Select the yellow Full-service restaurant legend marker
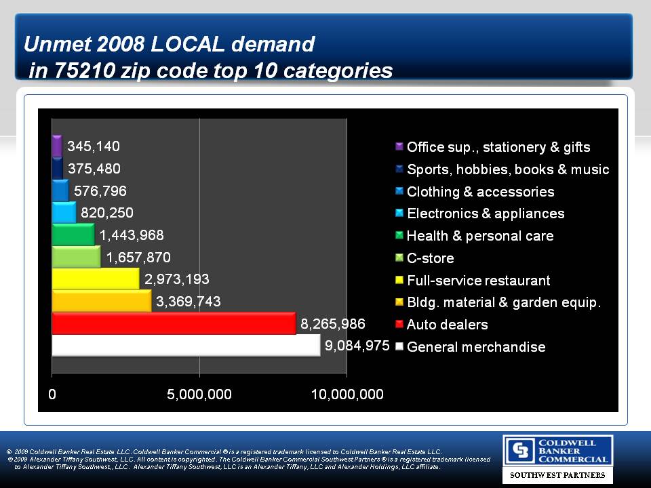 (399, 280)
